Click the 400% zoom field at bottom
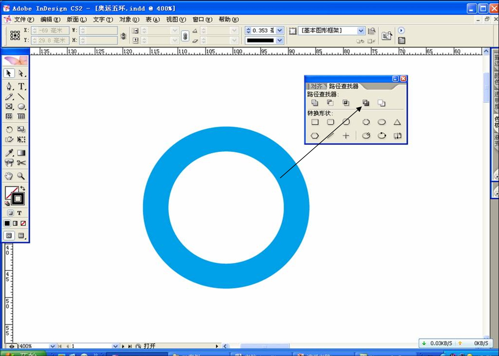Viewport: 499px width, 356px height. pos(34,346)
